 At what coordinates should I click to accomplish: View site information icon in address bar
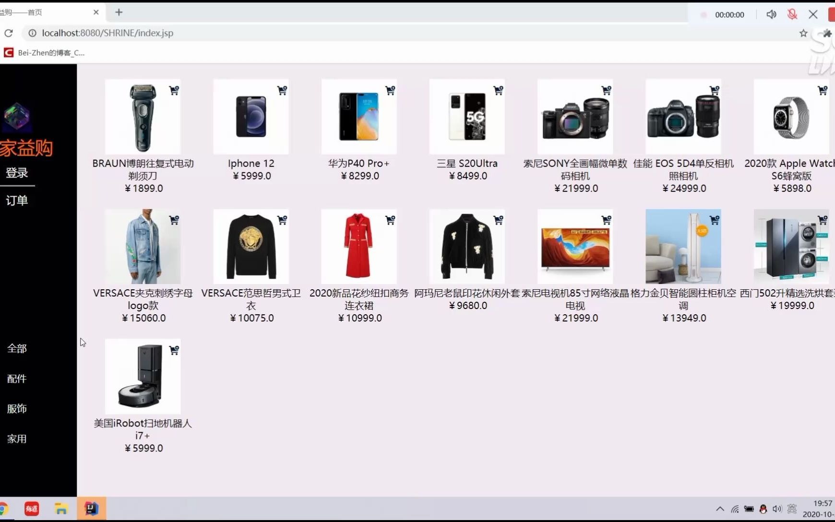click(32, 33)
